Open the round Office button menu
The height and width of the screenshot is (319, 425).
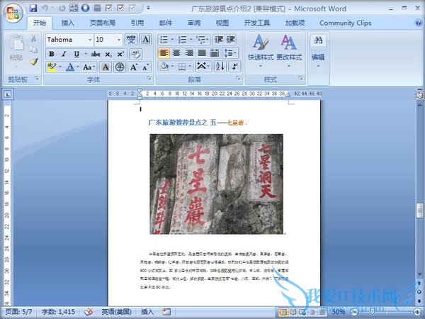(13, 13)
